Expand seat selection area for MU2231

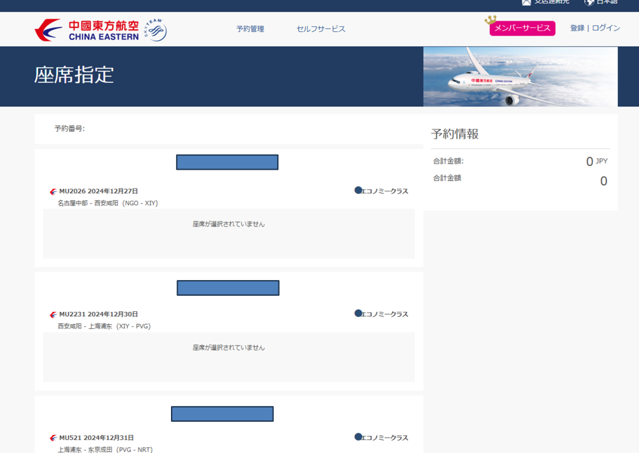(x=228, y=356)
